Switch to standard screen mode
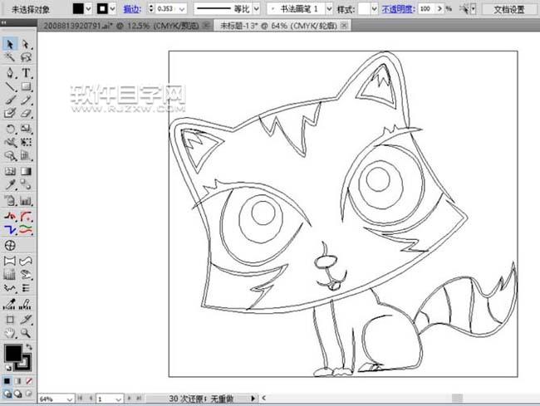The width and height of the screenshot is (540, 406). pos(7,394)
